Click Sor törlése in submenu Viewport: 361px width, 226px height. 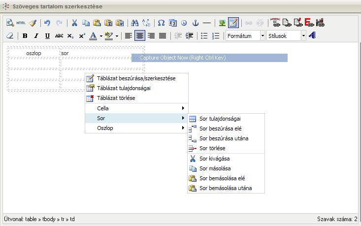[212, 148]
